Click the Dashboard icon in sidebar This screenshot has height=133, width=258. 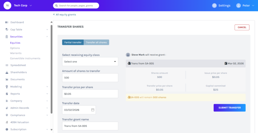coord(7,22)
